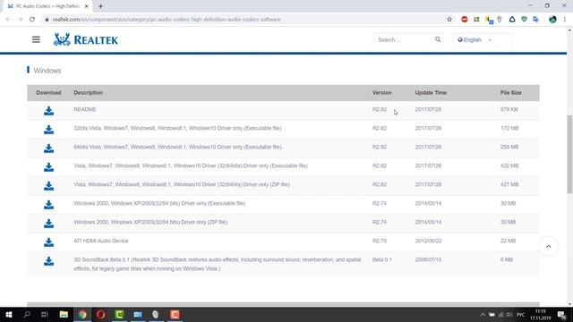Viewport: 573px width, 322px height.
Task: Open the green Camtasia taskbar app
Action: click(x=119, y=314)
